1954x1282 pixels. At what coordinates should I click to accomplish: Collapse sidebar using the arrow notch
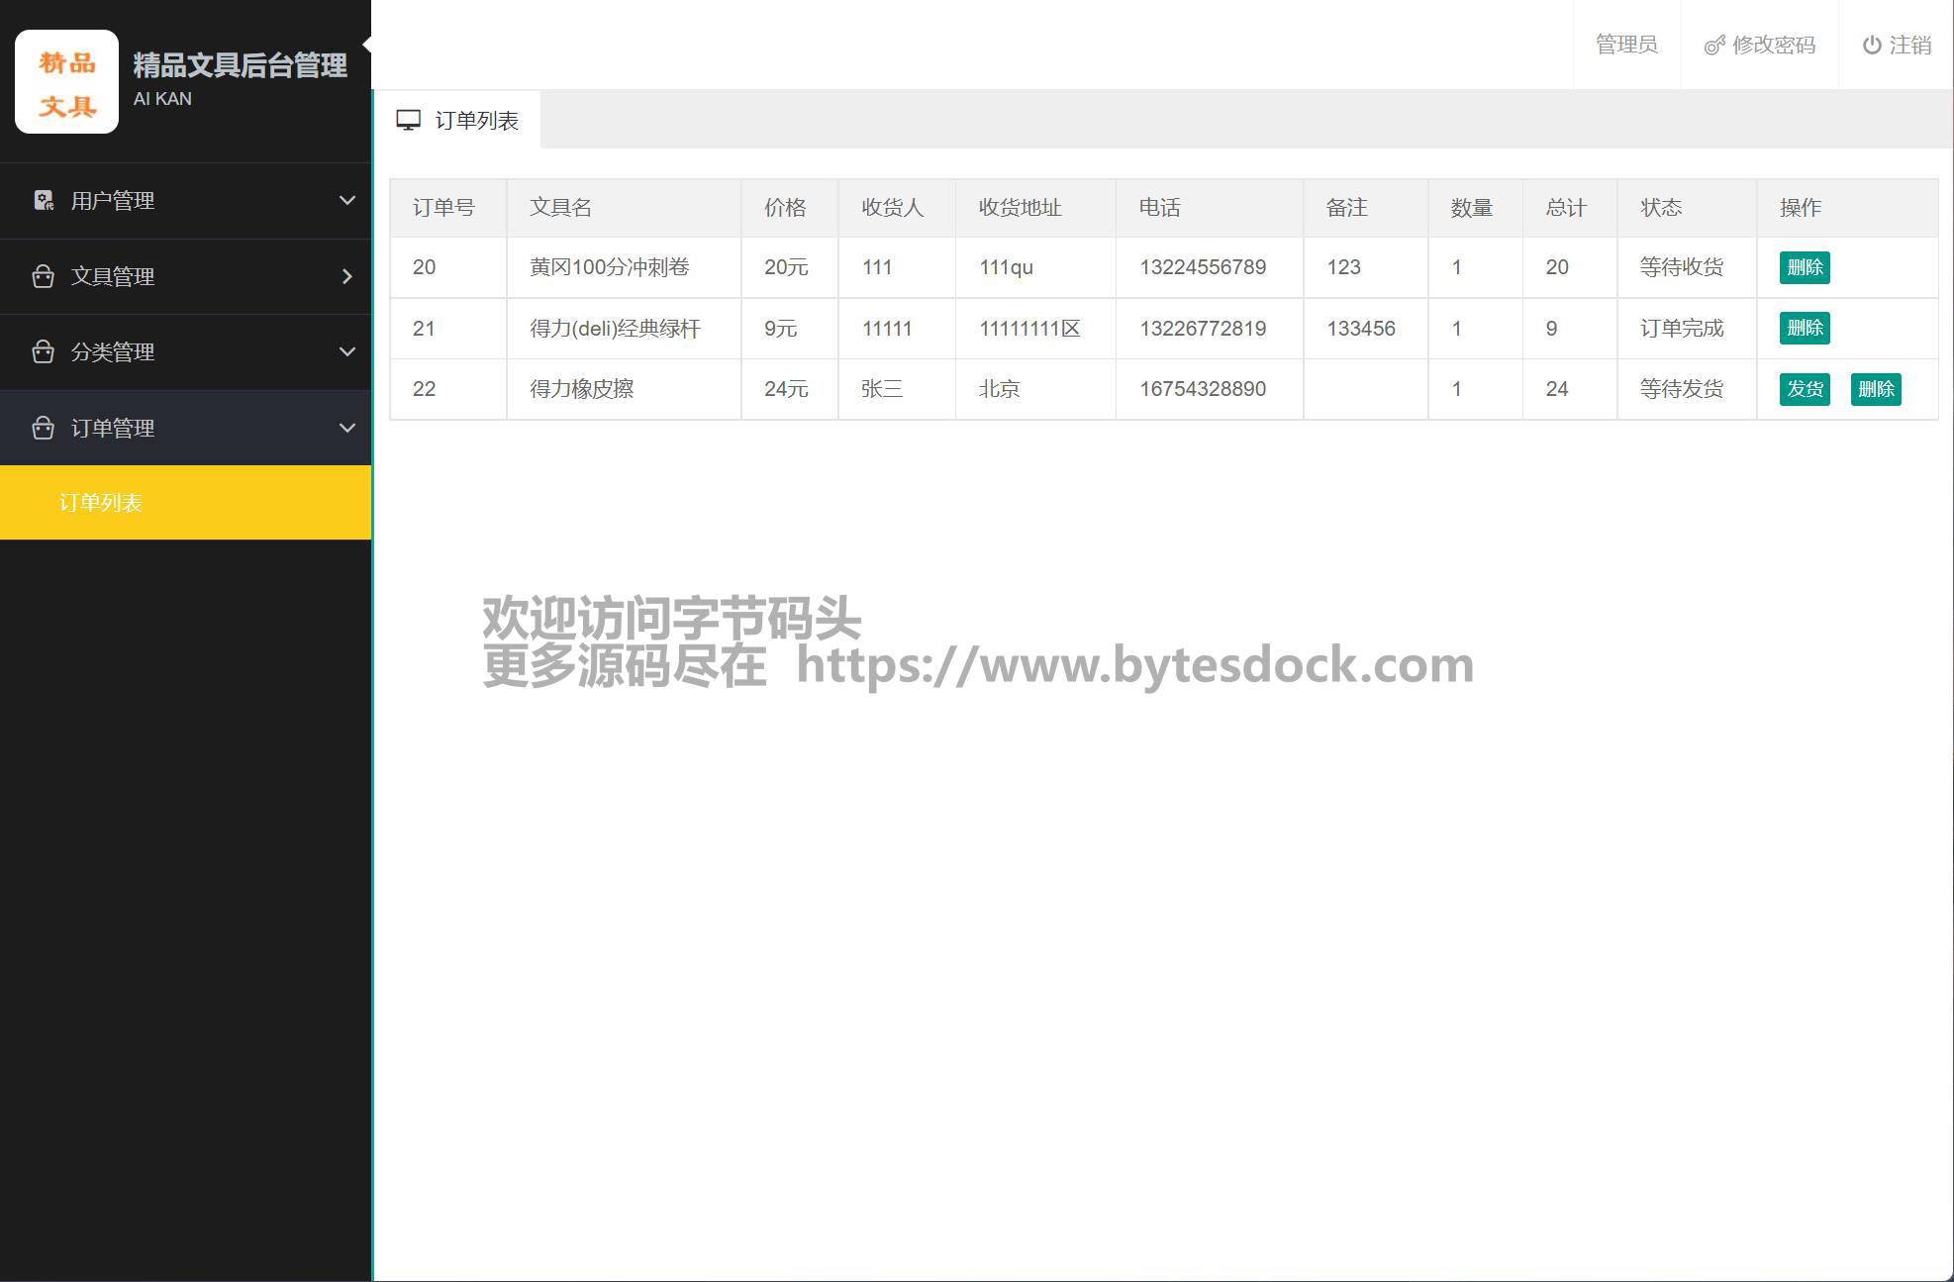367,44
